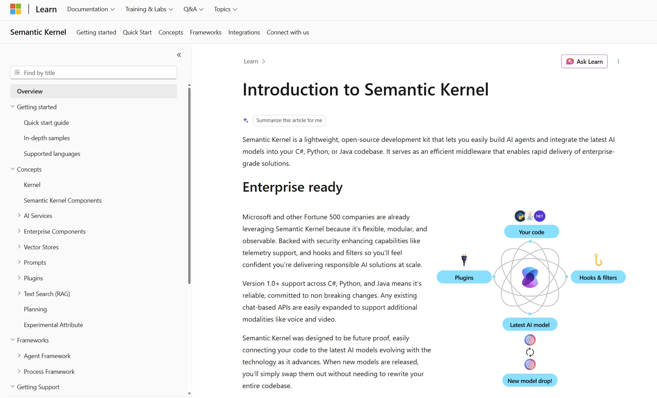Screen dimensions: 657x398
Task: Click the Your code diagram label
Action: pos(531,232)
